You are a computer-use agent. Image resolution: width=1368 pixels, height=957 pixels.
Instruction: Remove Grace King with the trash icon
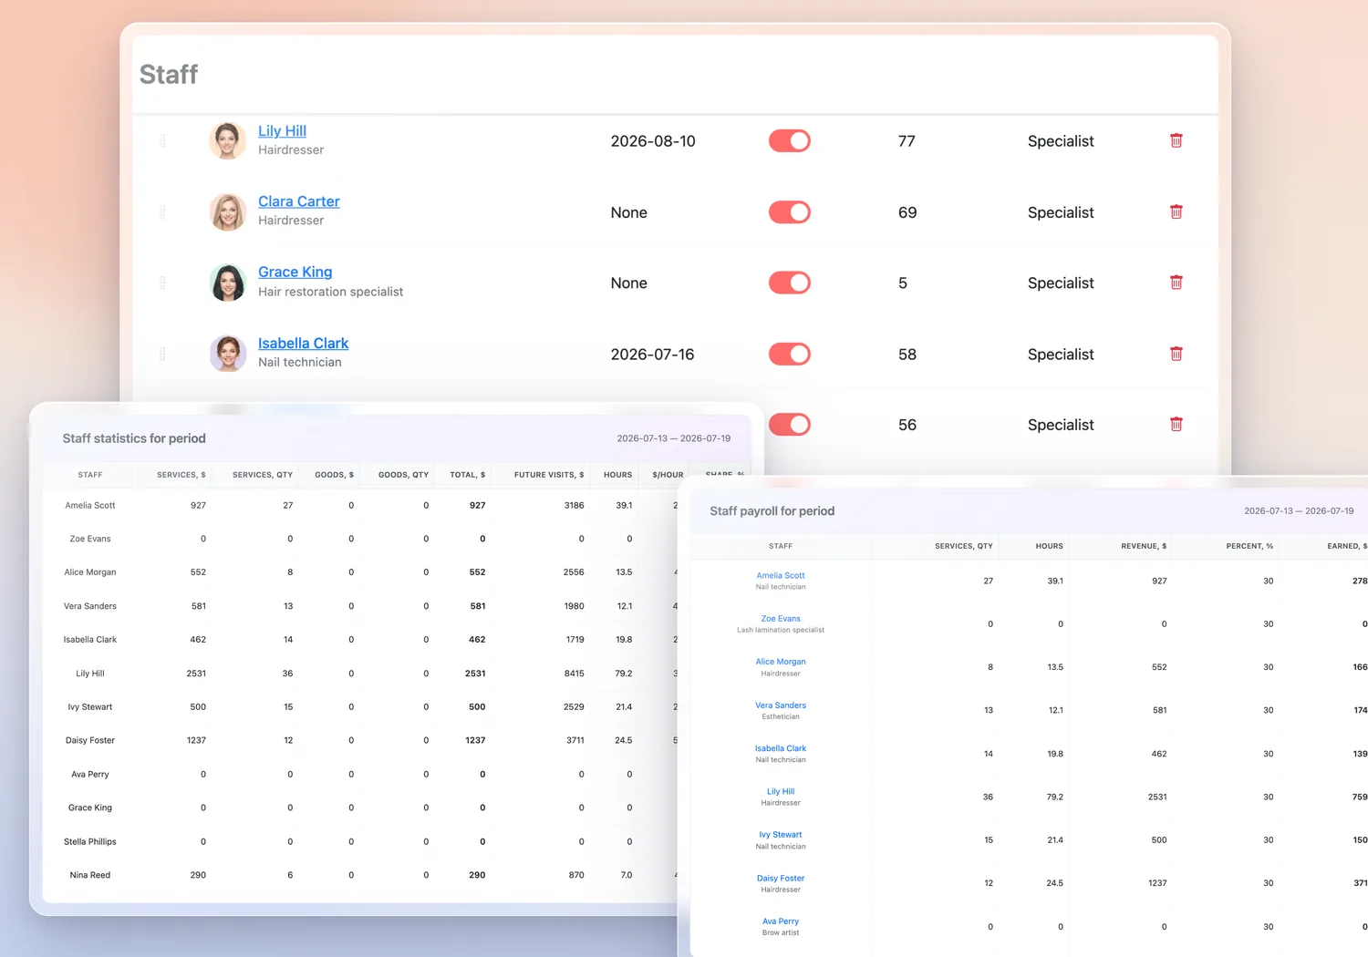tap(1176, 283)
